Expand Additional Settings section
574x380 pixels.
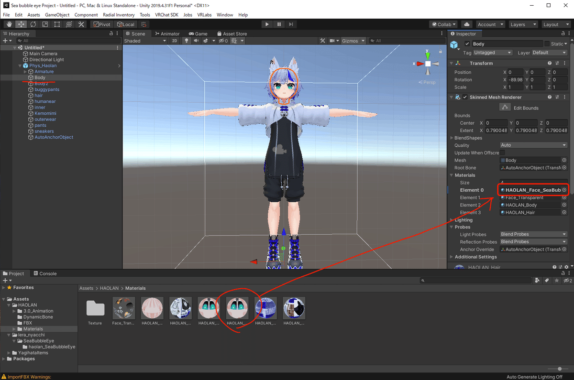(x=451, y=257)
